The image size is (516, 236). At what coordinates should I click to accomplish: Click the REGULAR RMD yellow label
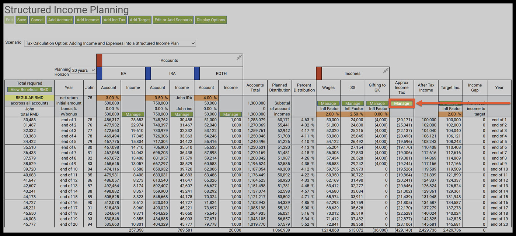29,98
